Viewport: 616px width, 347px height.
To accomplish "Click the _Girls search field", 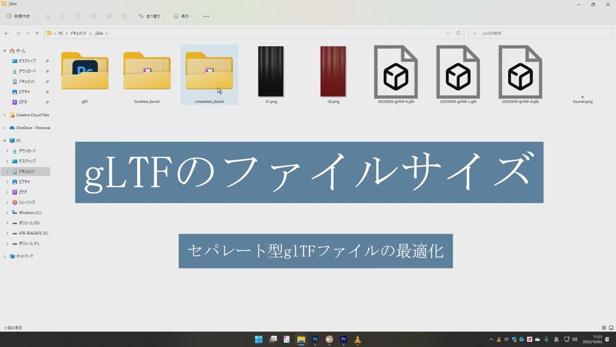I will click(x=540, y=33).
